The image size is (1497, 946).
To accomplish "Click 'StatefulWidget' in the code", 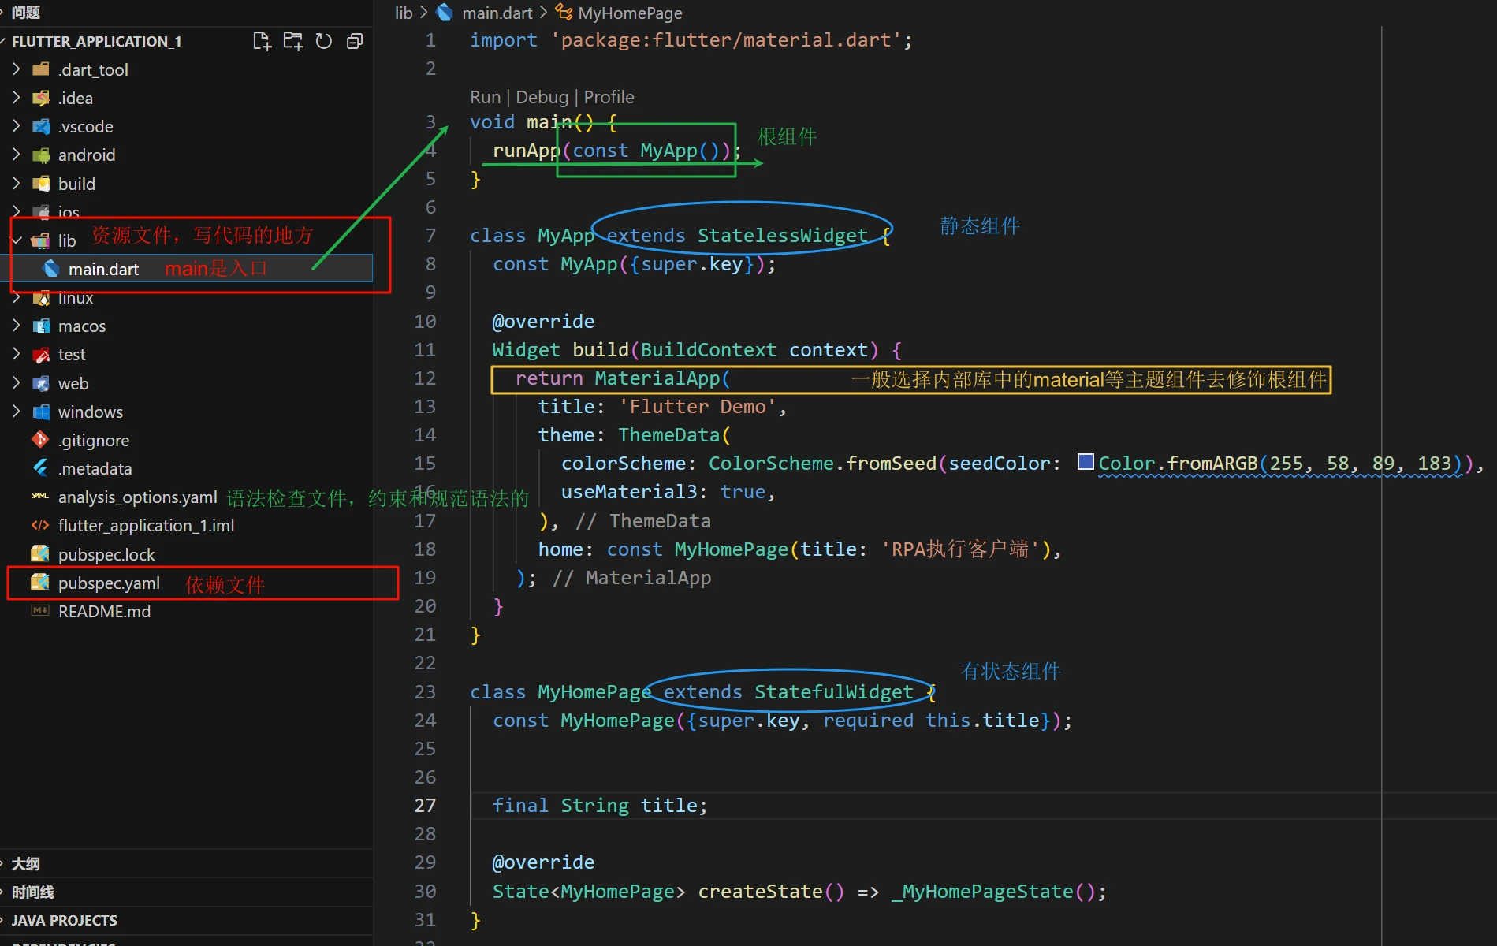I will (833, 691).
